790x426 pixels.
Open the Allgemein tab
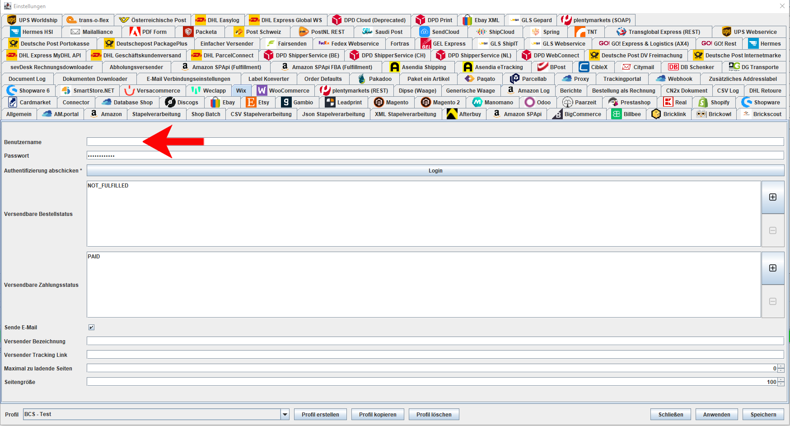(19, 114)
